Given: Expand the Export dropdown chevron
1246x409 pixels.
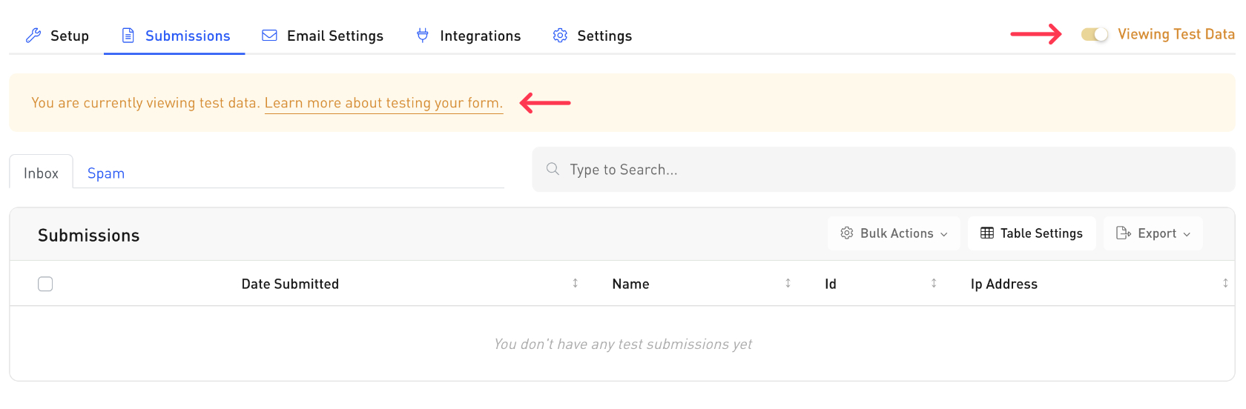Looking at the screenshot, I should click(x=1187, y=234).
